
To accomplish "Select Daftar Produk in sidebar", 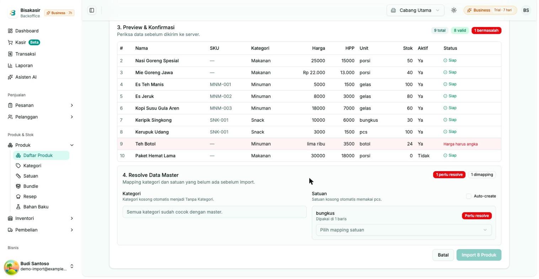I will [41, 156].
